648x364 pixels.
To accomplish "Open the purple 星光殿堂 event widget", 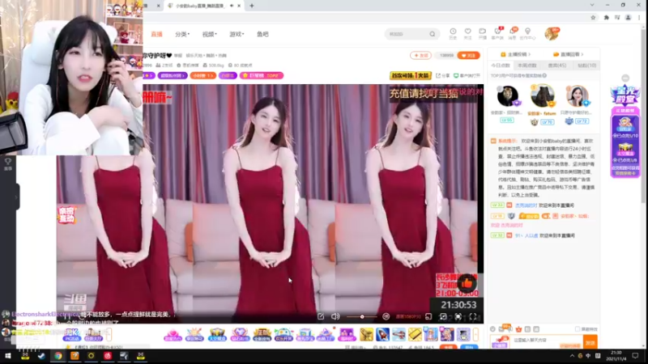I will coord(625,95).
